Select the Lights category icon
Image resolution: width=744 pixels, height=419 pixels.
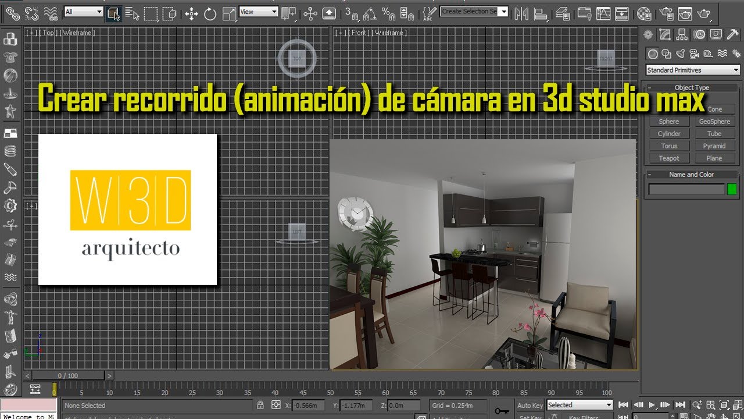tap(680, 54)
